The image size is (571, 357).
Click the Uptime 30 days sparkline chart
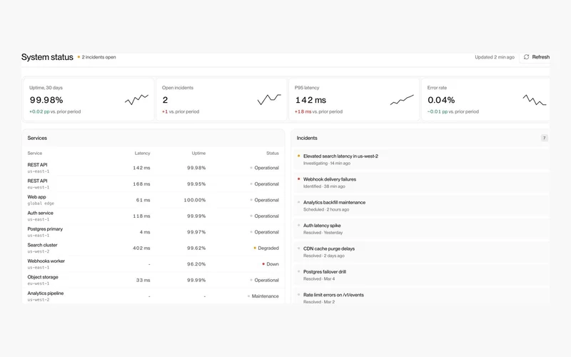point(136,99)
